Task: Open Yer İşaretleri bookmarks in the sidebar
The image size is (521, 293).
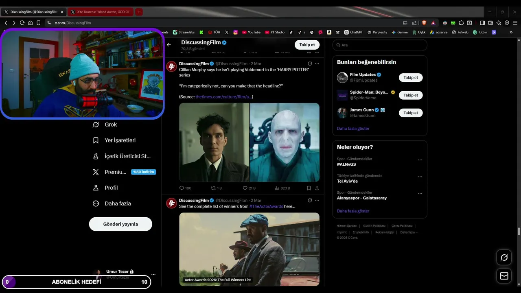Action: coord(114,140)
